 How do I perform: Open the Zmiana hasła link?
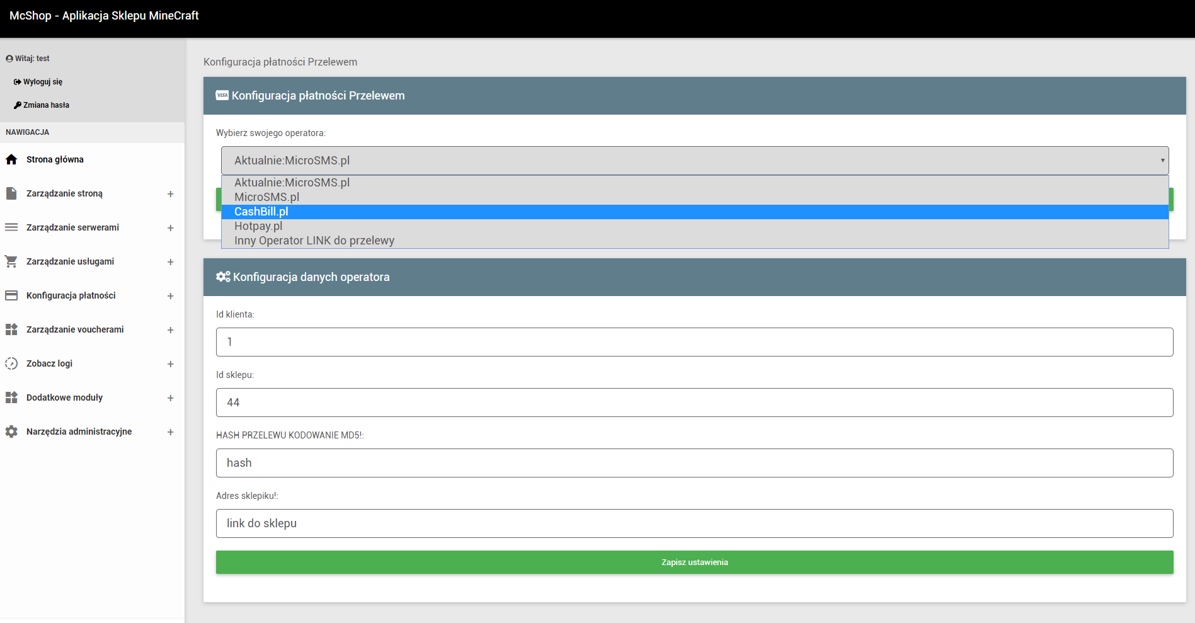click(46, 105)
